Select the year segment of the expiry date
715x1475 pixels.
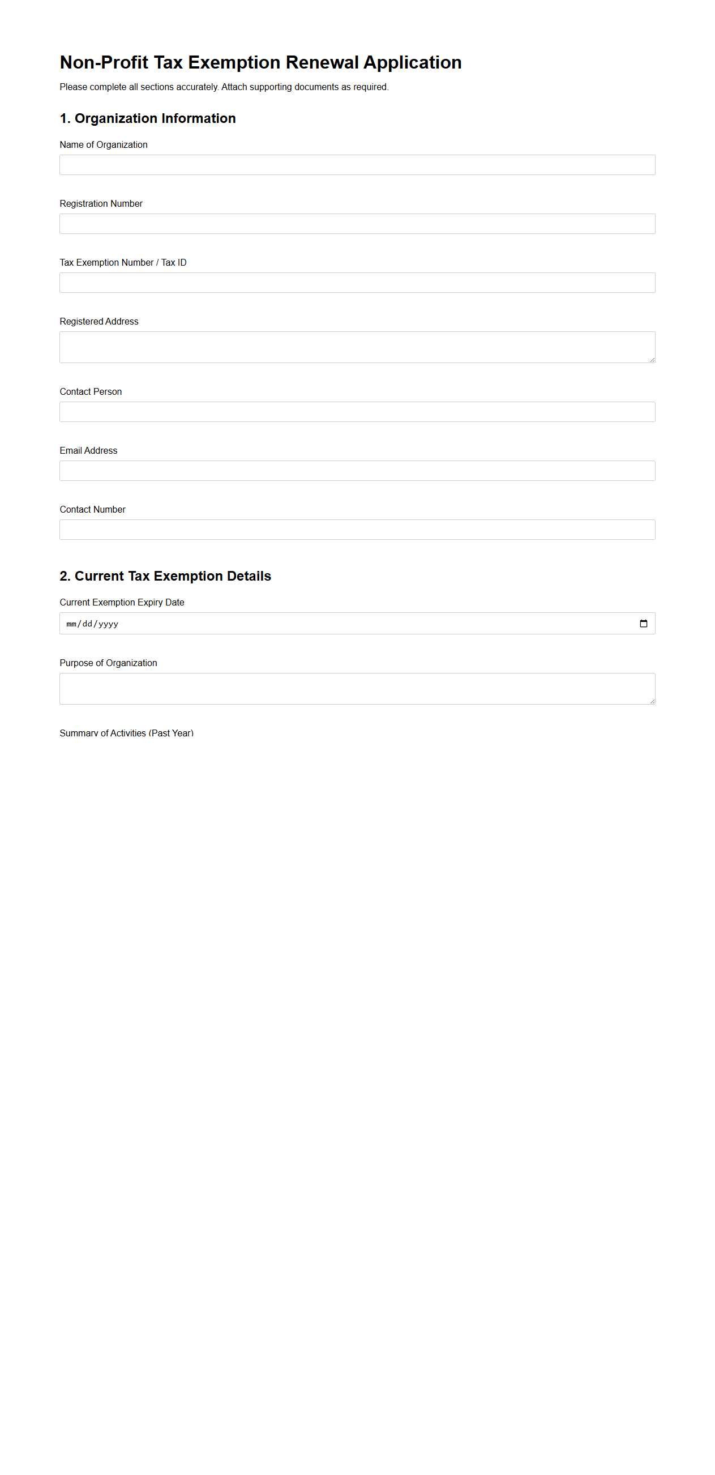pyautogui.click(x=108, y=624)
